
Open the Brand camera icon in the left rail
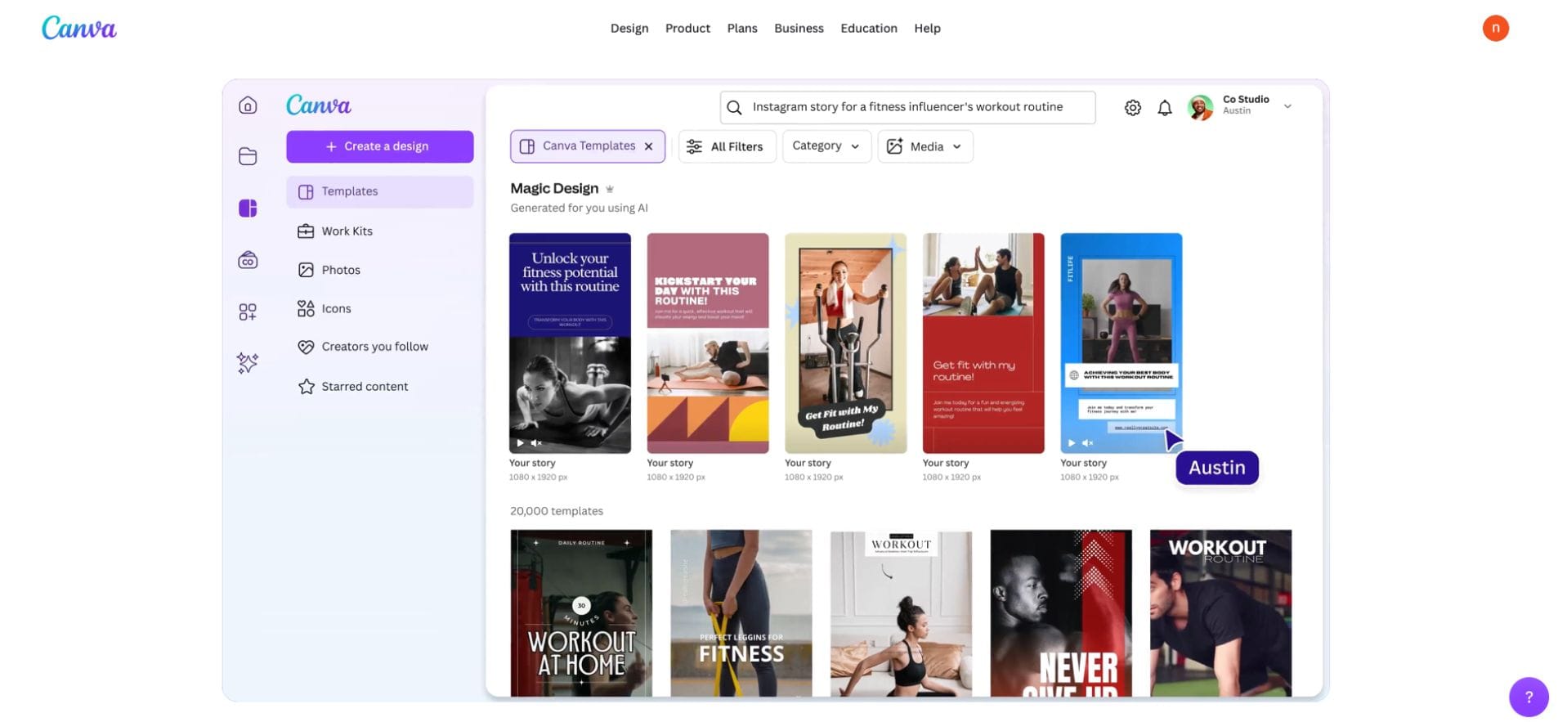[248, 260]
